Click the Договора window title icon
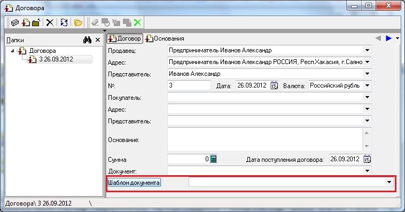This screenshot has height=212, width=405. point(8,8)
